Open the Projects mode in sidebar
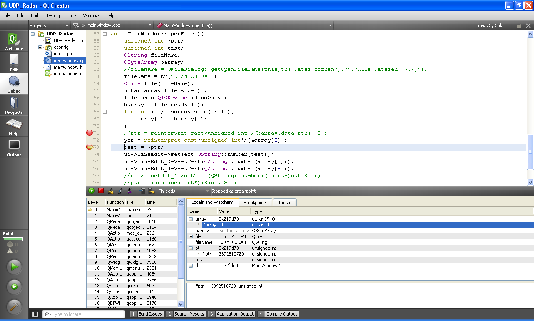This screenshot has height=321, width=534. point(14,105)
